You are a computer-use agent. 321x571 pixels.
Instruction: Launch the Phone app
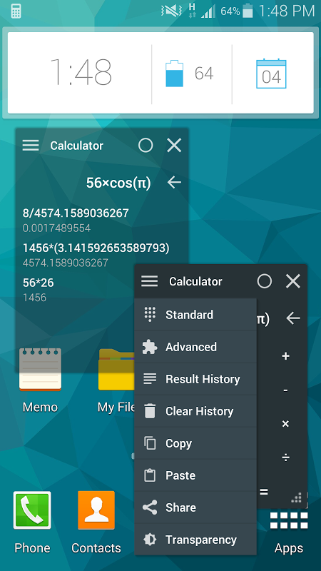(32, 522)
